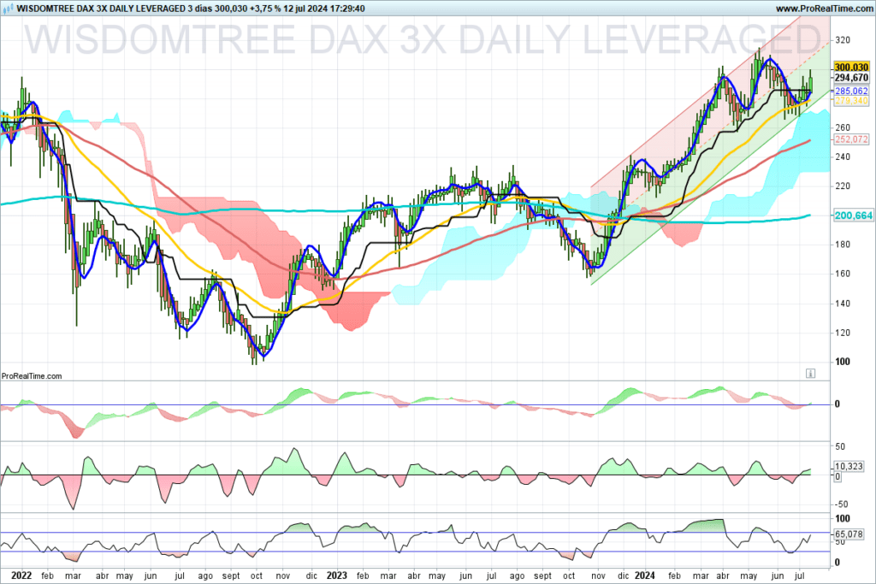Click the ProRealTime.com label below the price chart
The image size is (876, 584).
tap(32, 376)
